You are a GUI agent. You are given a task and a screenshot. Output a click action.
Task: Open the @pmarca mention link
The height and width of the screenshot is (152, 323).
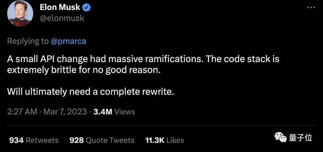[68, 41]
